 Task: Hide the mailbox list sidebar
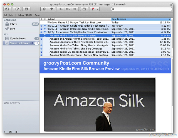9,15
